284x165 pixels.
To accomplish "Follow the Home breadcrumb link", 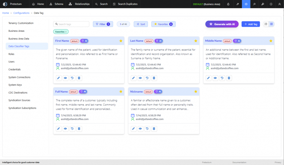I will (x=6, y=13).
